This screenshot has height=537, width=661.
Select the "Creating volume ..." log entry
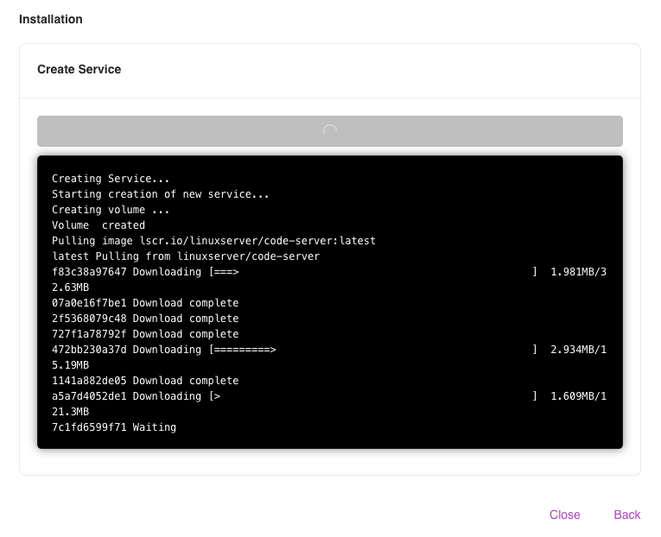click(x=111, y=210)
